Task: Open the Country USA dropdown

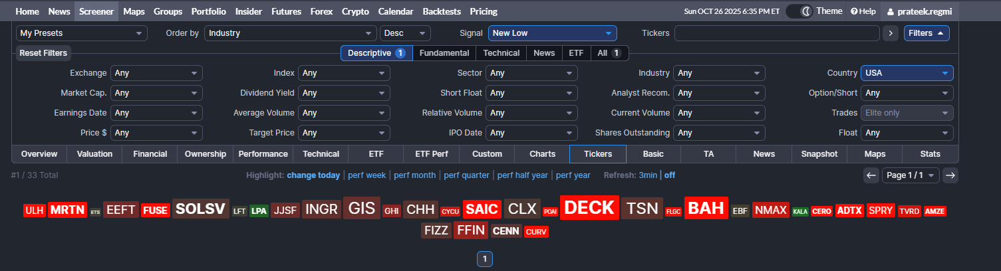Action: (x=907, y=73)
